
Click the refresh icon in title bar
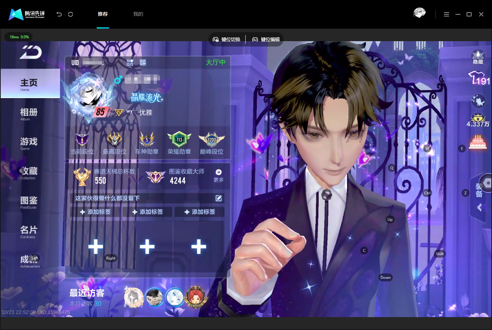pos(71,14)
